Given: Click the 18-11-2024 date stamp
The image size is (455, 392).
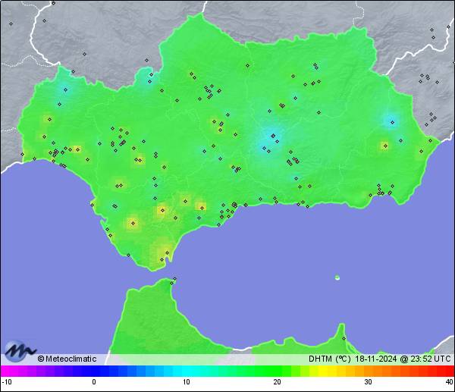Looking at the screenshot, I should point(376,359).
